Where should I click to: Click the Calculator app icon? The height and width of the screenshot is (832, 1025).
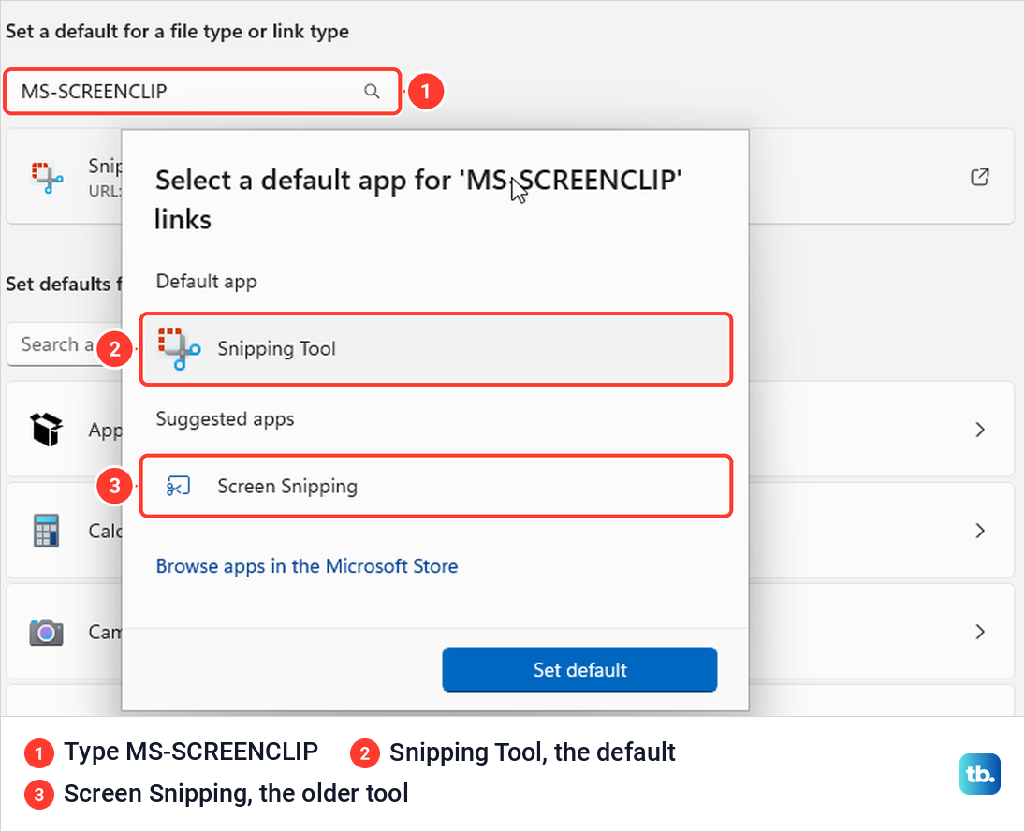click(x=47, y=530)
